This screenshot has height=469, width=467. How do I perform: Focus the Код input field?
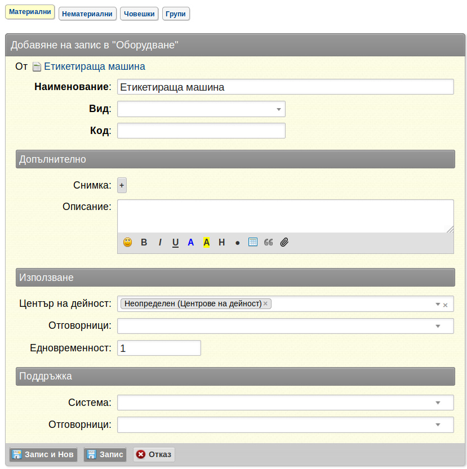201,131
